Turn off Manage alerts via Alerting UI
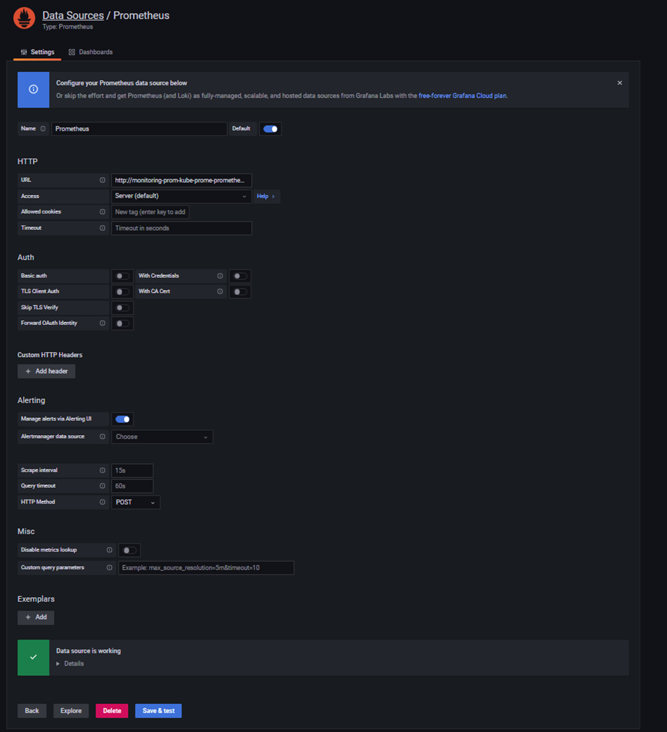 pyautogui.click(x=122, y=419)
